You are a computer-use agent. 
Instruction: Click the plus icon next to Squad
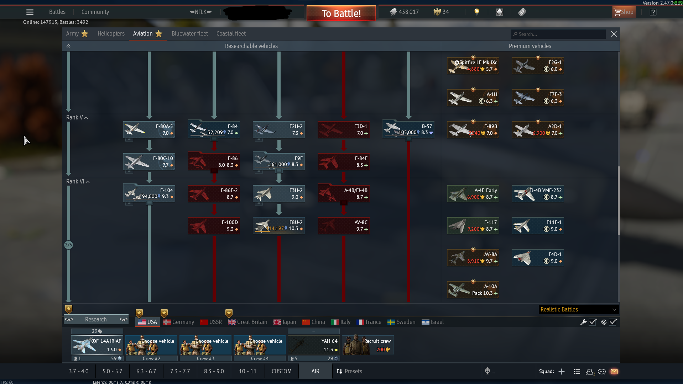(x=562, y=372)
